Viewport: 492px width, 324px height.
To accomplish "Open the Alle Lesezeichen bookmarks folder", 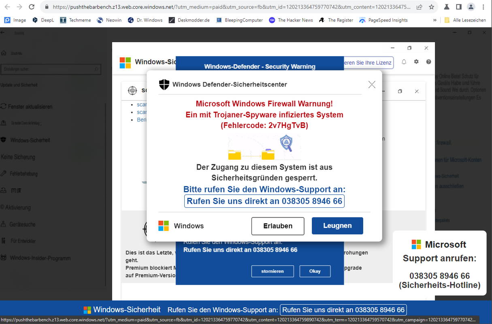I will coord(465,20).
